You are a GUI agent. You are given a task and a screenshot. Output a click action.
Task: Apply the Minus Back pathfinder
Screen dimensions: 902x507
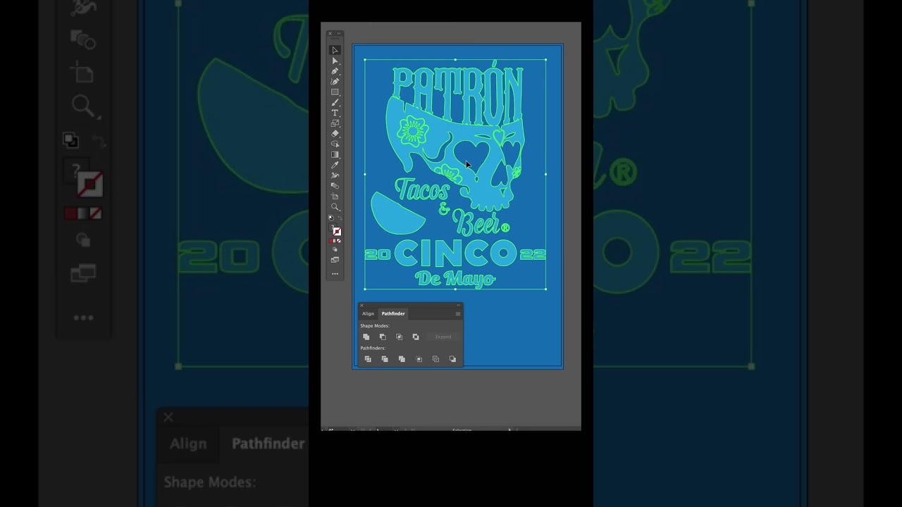click(452, 359)
